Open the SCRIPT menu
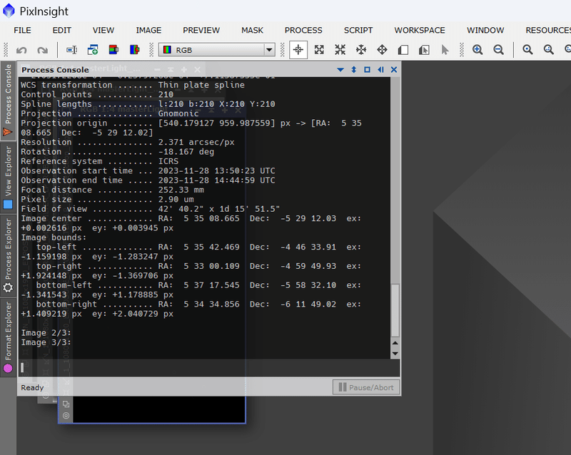 click(x=358, y=30)
